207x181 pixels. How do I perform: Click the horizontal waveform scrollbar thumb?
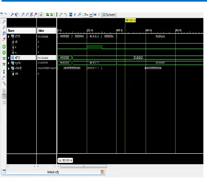click(84, 166)
